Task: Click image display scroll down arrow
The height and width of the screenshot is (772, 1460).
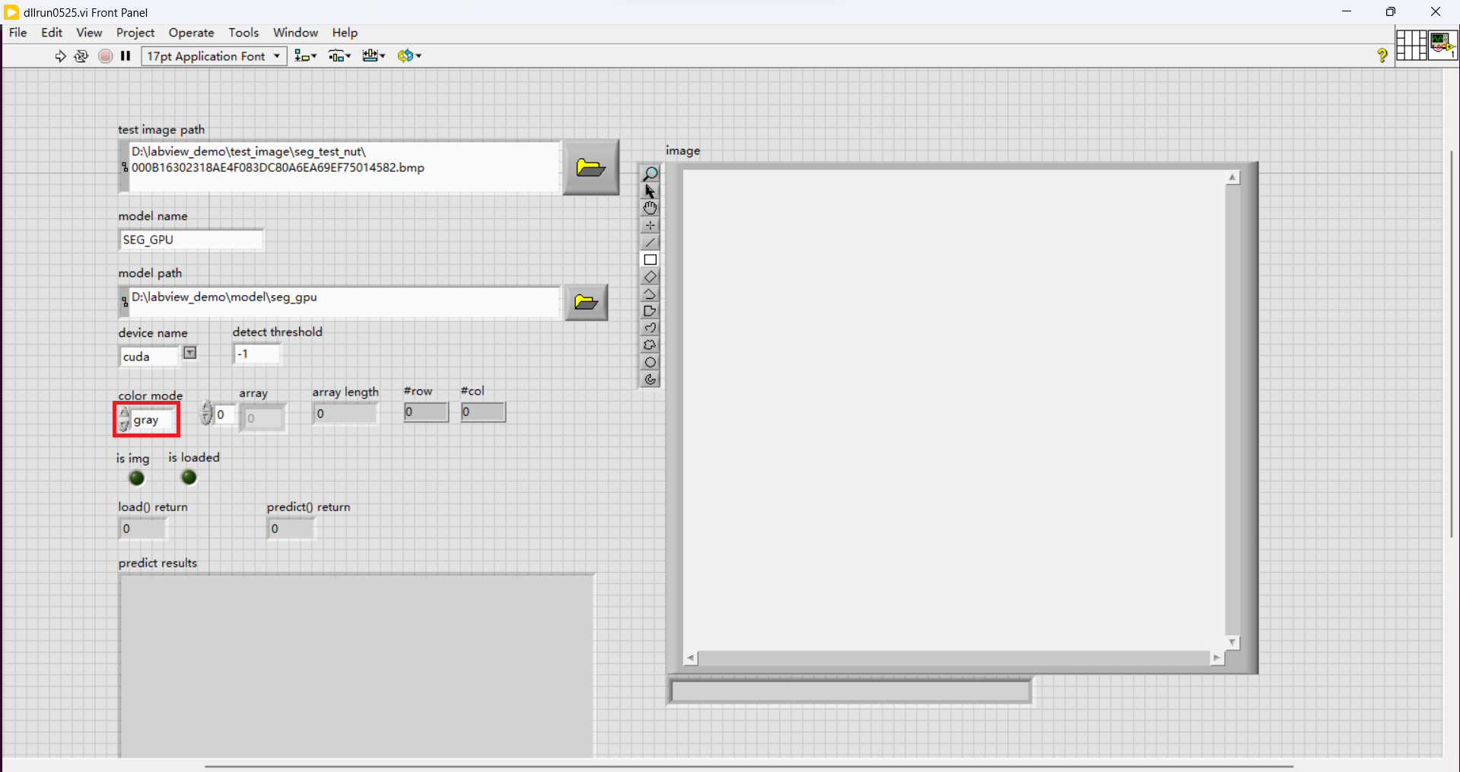Action: tap(1233, 643)
